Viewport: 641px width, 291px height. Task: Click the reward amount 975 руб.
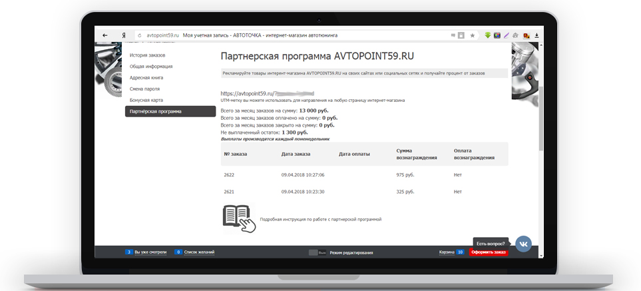click(405, 175)
